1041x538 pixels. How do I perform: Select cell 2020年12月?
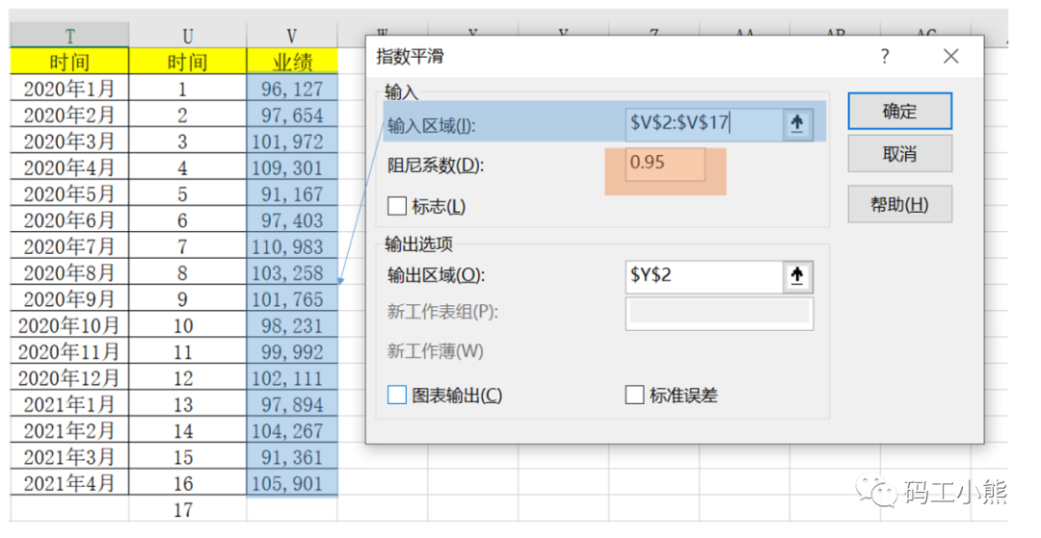pyautogui.click(x=69, y=377)
